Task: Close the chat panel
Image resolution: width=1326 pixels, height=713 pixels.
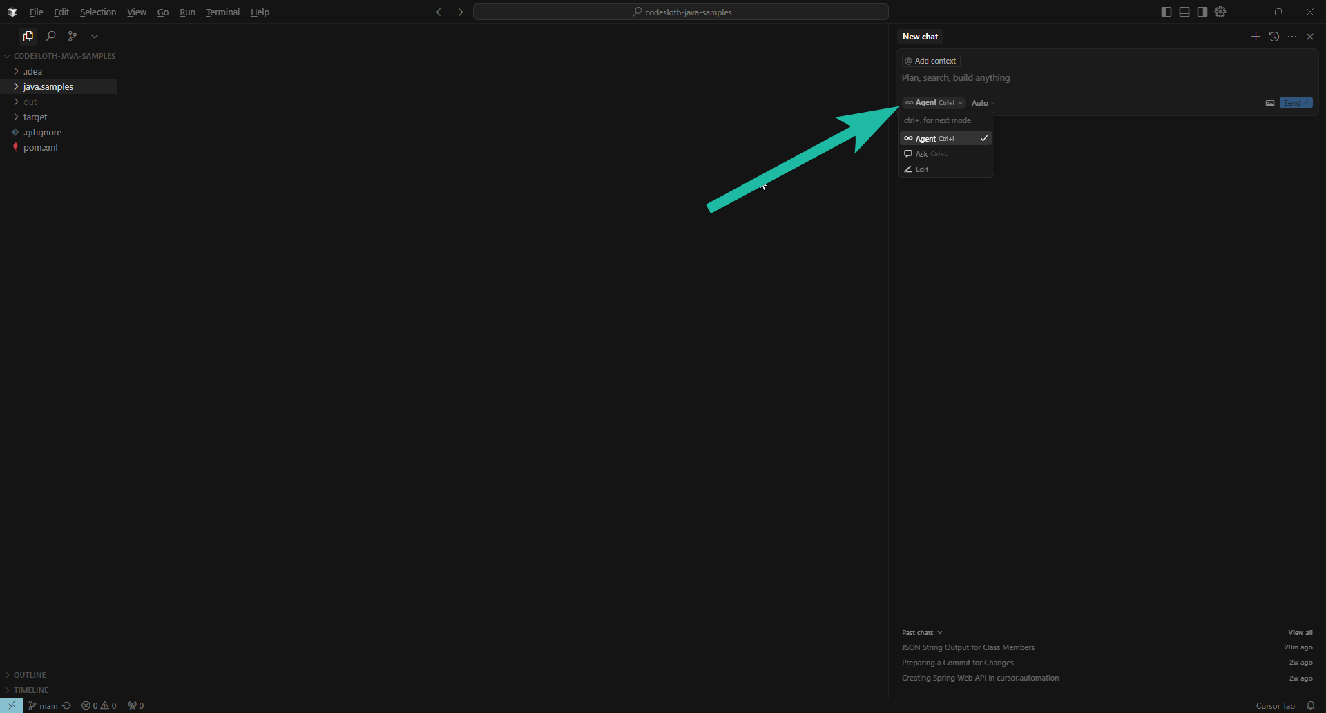Action: (1310, 37)
